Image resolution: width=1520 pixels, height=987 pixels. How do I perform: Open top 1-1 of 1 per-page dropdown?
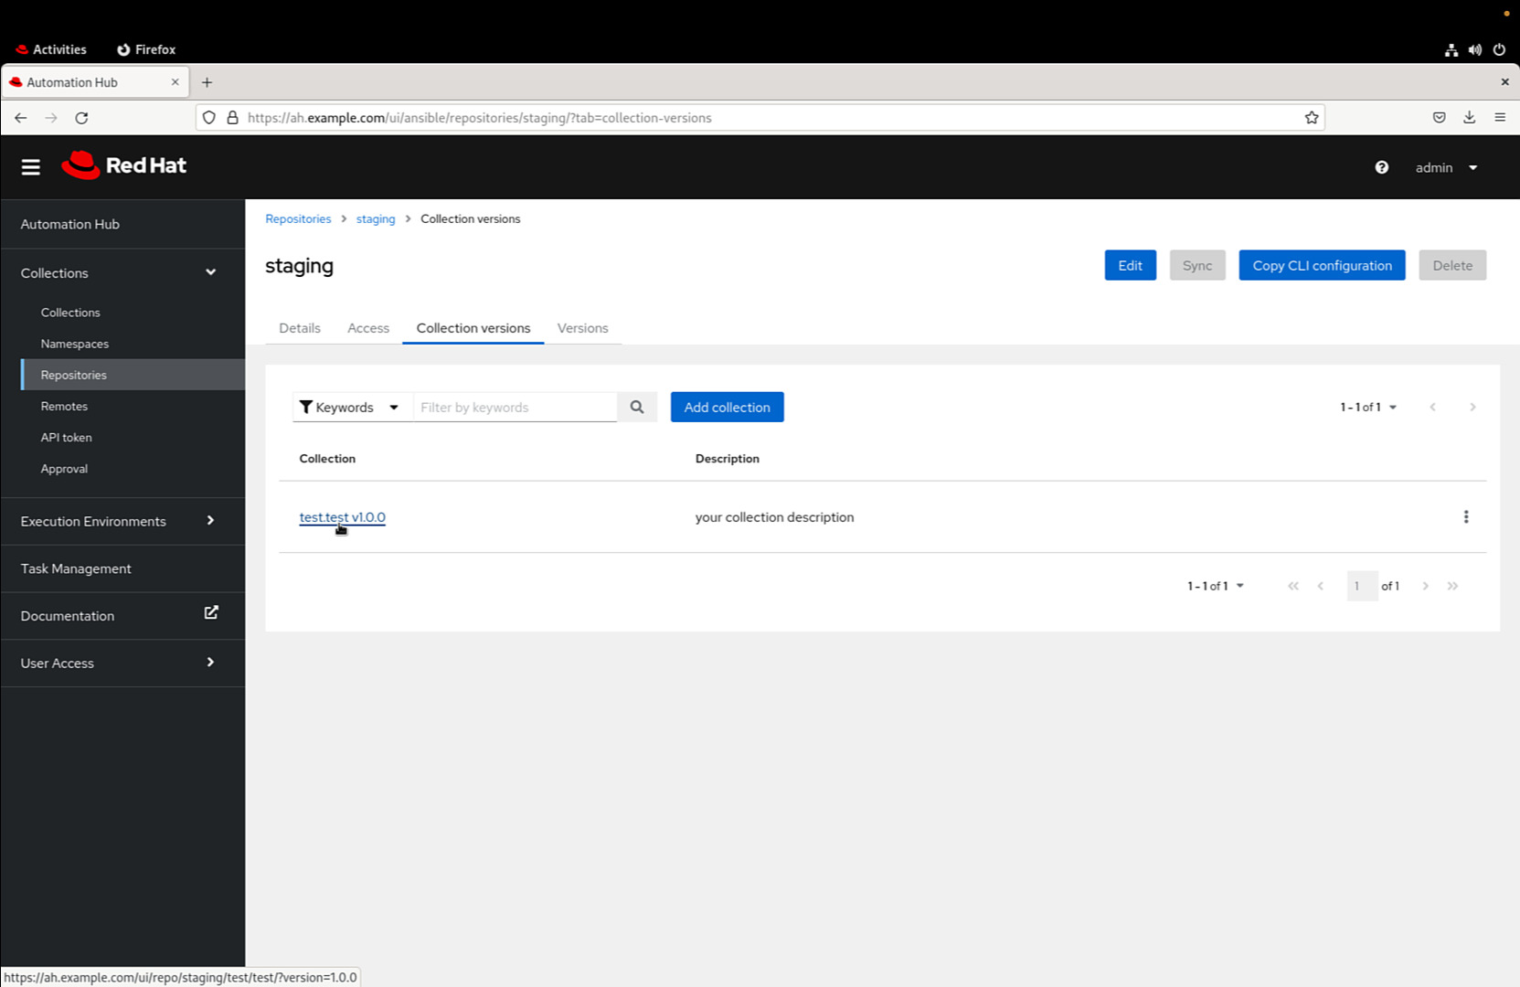pos(1368,407)
